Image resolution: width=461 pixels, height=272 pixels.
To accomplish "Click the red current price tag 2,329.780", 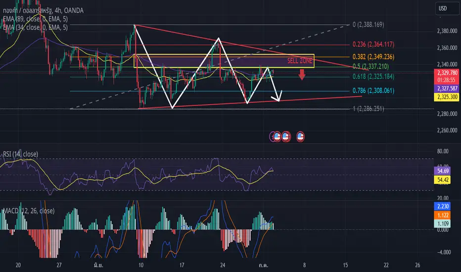I will [447, 73].
